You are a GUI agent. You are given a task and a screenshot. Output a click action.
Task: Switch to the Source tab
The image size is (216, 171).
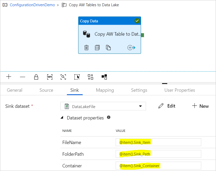click(x=46, y=90)
